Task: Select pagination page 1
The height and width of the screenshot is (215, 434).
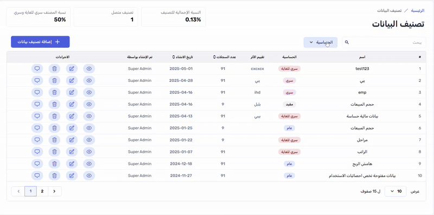Action: click(30, 191)
